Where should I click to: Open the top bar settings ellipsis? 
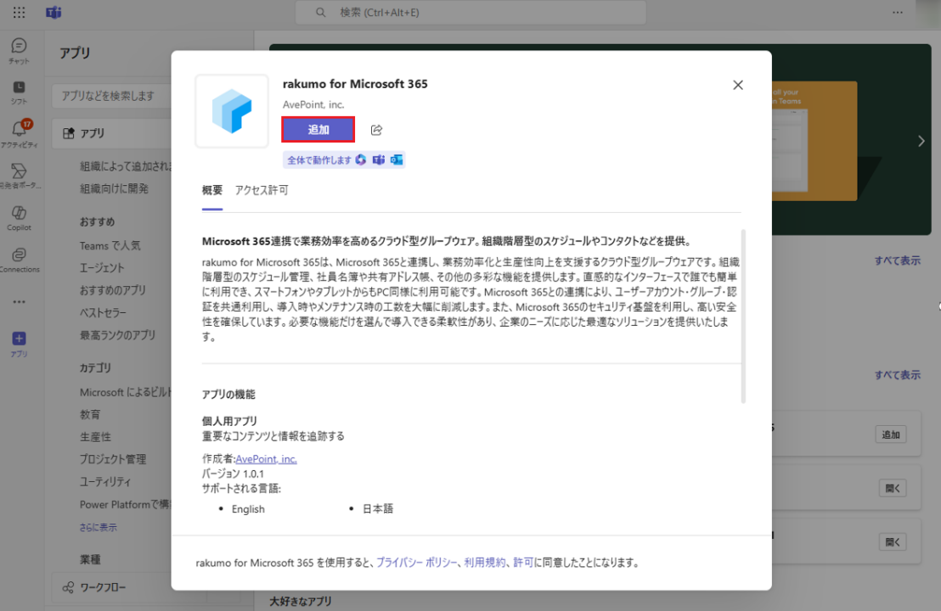[897, 12]
